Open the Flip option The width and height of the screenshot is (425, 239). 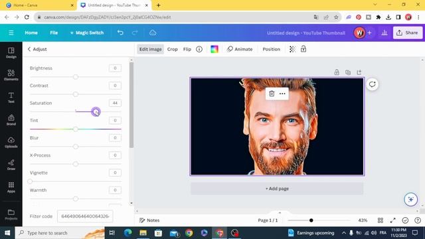pos(187,49)
